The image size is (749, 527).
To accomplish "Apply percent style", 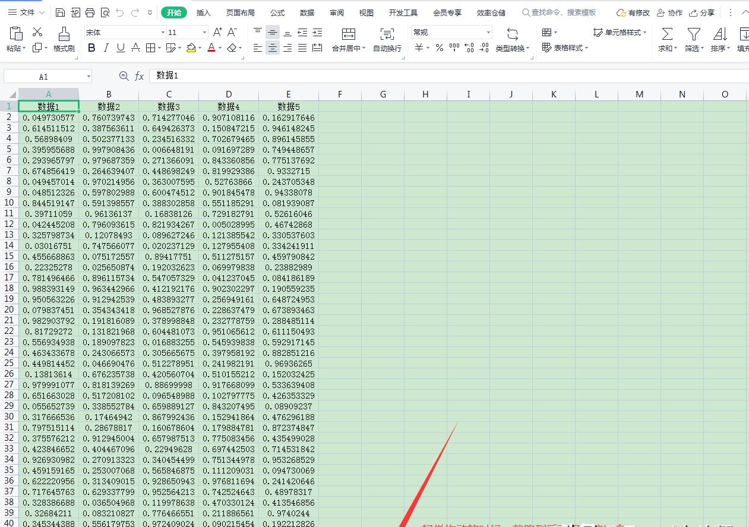I will click(x=440, y=48).
